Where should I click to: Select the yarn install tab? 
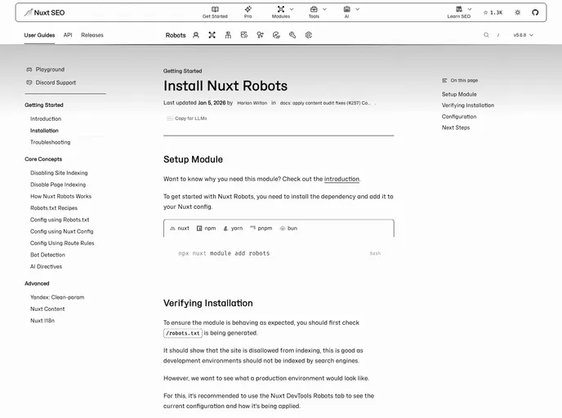[233, 229]
